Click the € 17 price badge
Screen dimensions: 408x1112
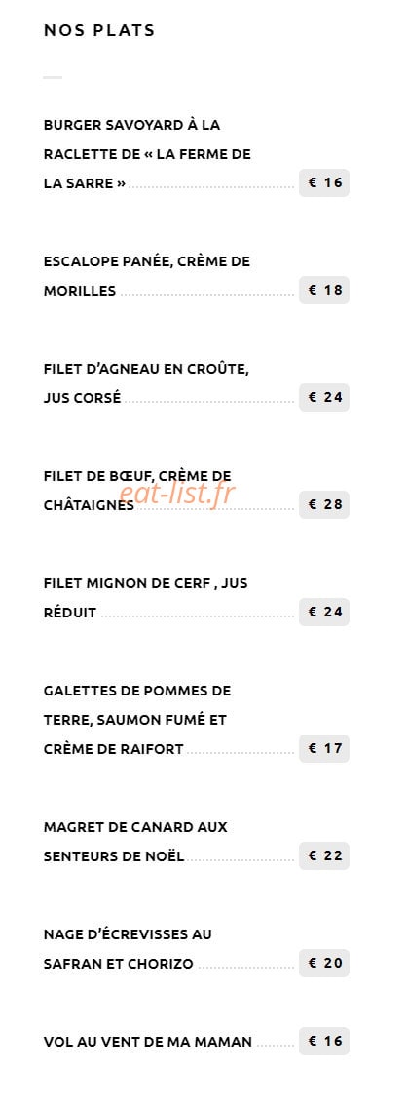click(324, 749)
